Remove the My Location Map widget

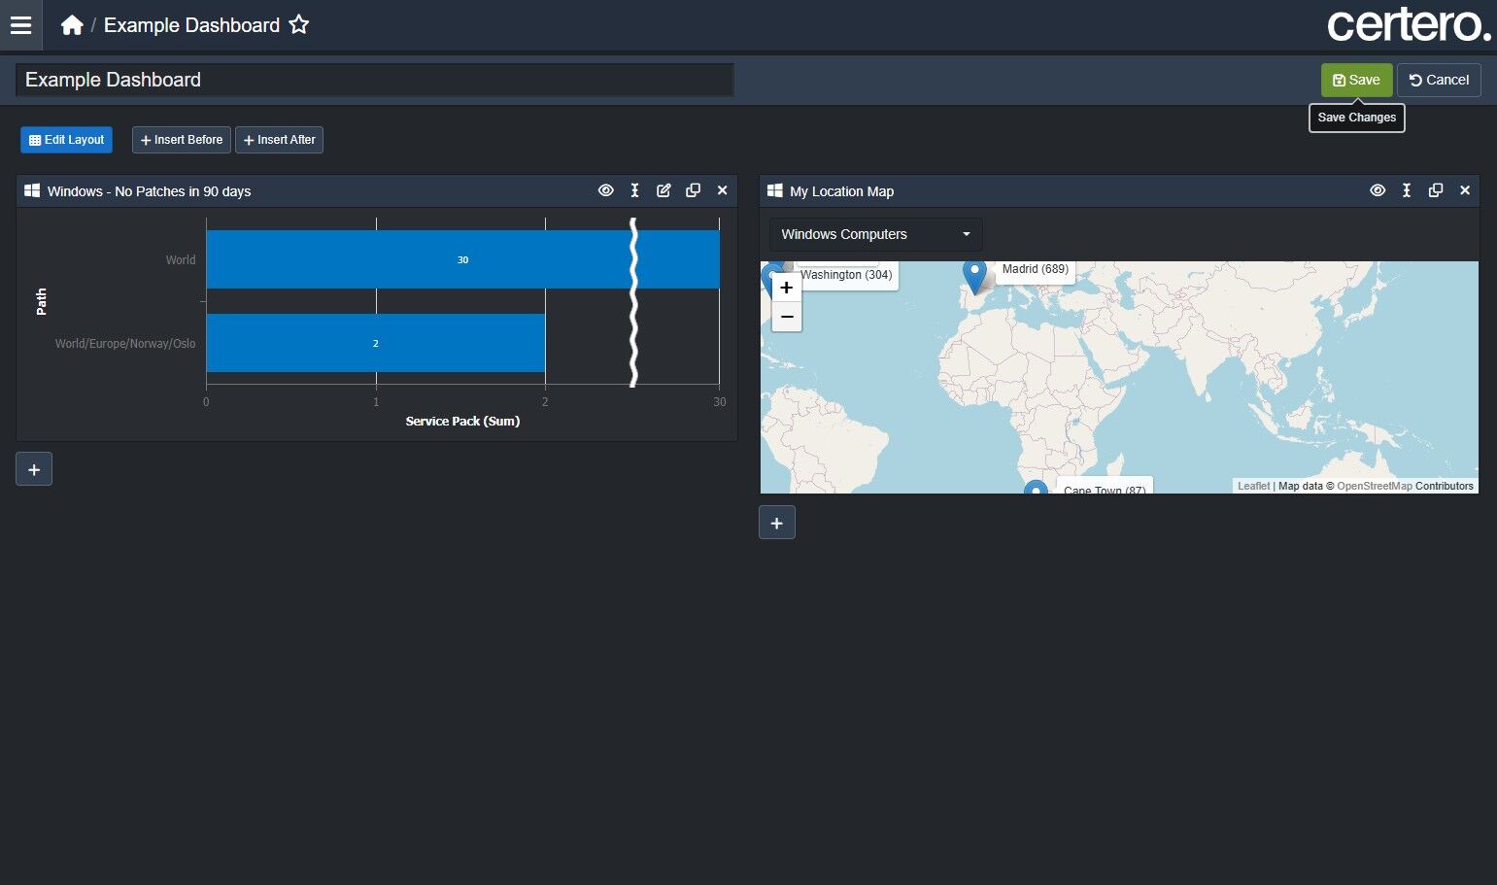[x=1465, y=190]
